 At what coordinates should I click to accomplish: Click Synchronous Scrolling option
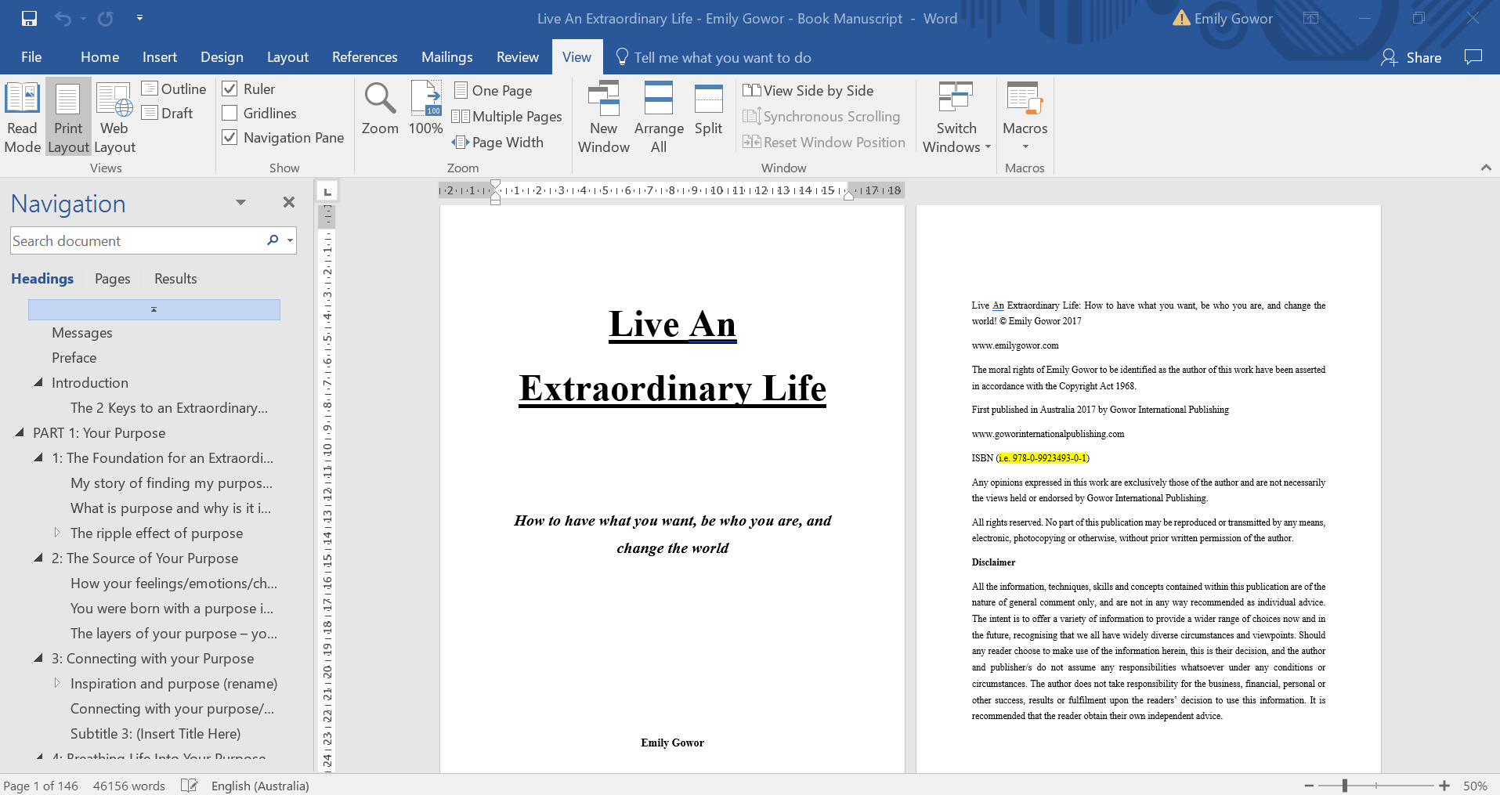(x=822, y=116)
